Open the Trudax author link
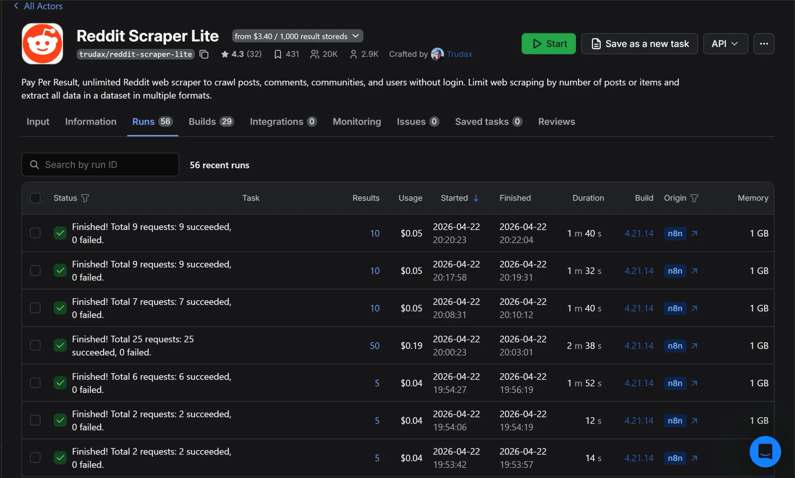Screen dimensions: 795x478 459,54
